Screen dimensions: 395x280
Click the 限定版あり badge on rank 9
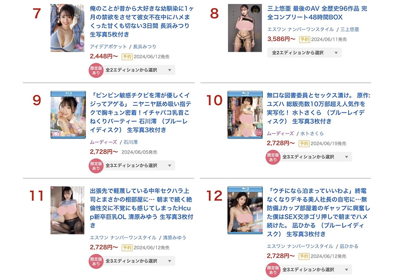[96, 166]
